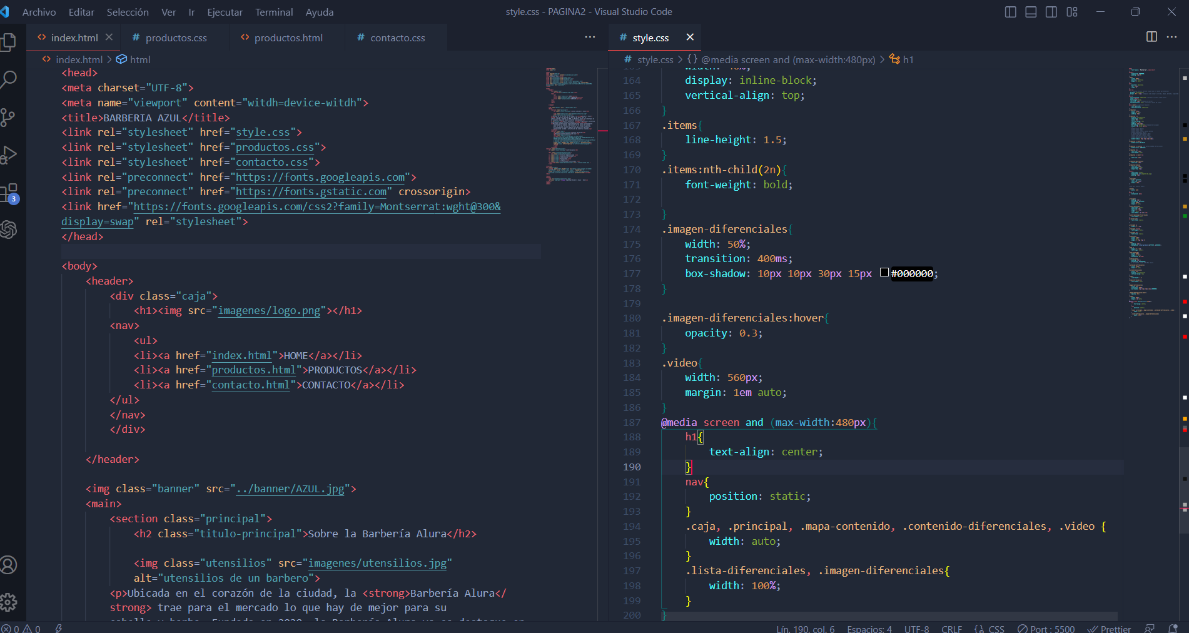The image size is (1189, 633).
Task: Open the Search view in activity bar
Action: (9, 79)
